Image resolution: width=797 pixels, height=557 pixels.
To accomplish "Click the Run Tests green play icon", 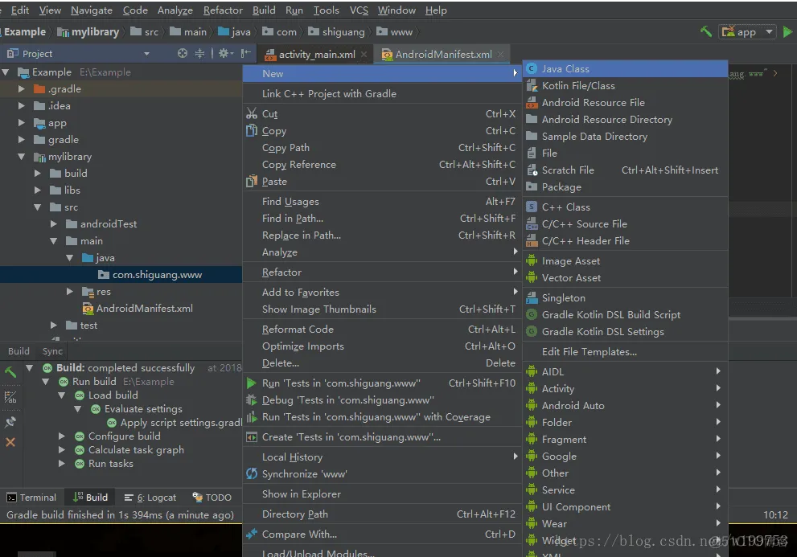I will coord(251,383).
